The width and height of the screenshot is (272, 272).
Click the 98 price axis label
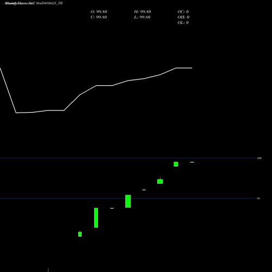point(258,199)
